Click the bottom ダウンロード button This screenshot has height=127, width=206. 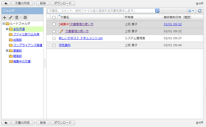pos(63,123)
